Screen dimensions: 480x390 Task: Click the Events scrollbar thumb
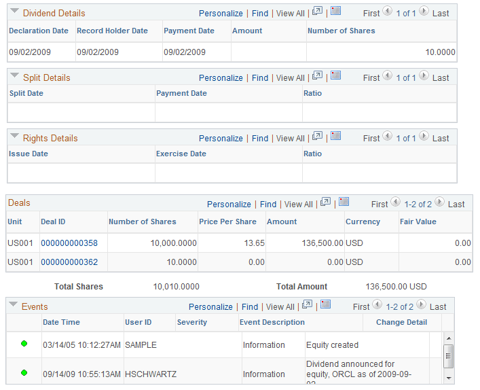(449, 356)
